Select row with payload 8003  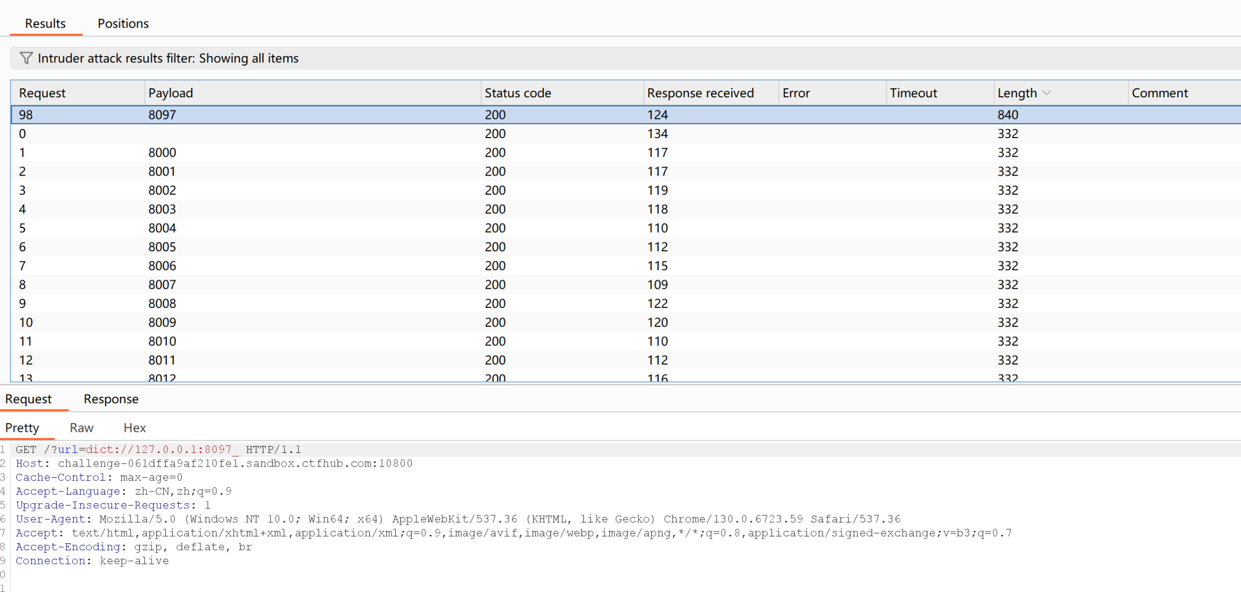(625, 210)
